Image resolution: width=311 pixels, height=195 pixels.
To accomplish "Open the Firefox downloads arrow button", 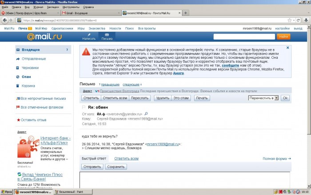I will pyautogui.click(x=306, y=20).
